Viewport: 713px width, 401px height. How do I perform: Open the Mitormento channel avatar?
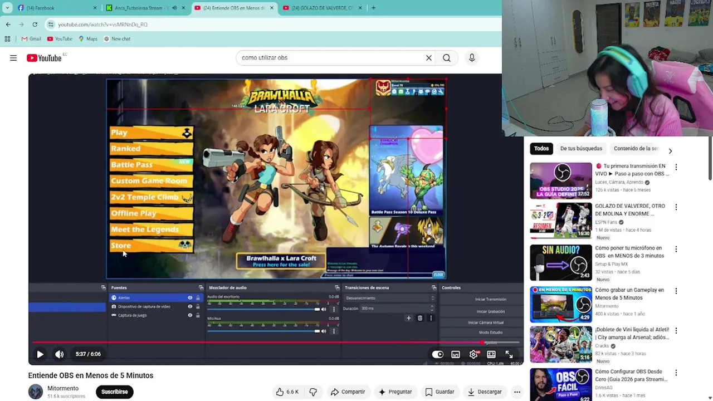(x=36, y=392)
